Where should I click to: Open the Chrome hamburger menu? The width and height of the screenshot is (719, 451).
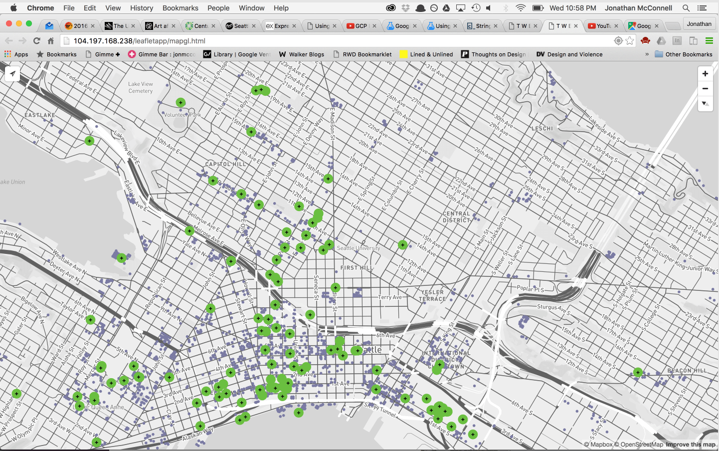click(x=709, y=41)
